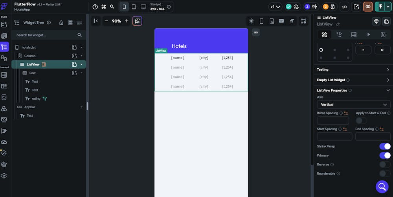
Task: Select the rating text widget
Action: [x=36, y=98]
